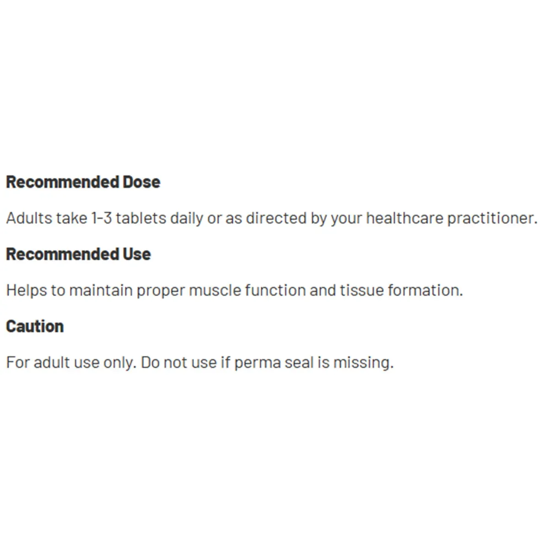Click the word "formation" ending the use description
The width and height of the screenshot is (549, 549).
tap(425, 291)
